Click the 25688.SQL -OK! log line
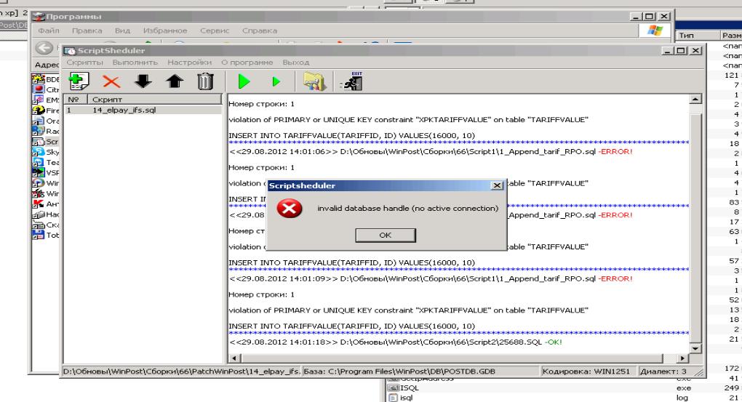Image resolution: width=742 pixels, height=402 pixels. tap(396, 342)
